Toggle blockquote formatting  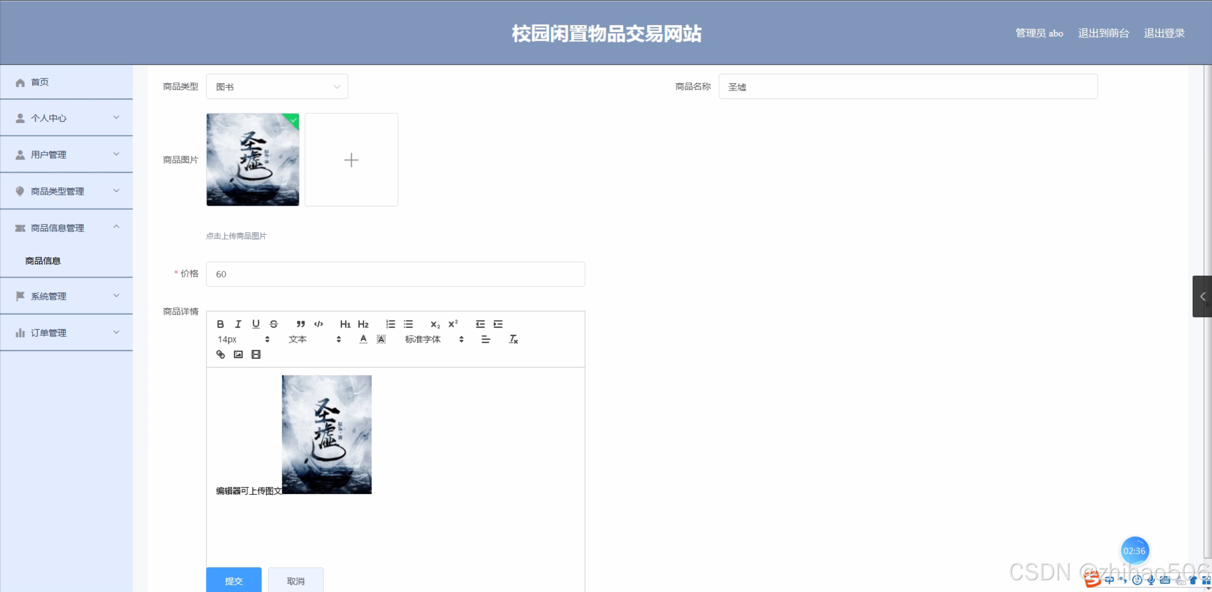pyautogui.click(x=300, y=324)
